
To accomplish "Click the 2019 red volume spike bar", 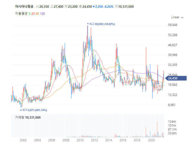I will click(x=146, y=132).
